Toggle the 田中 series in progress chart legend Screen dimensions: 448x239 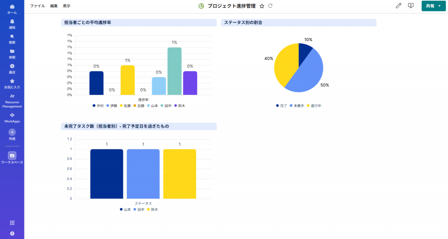pos(165,106)
